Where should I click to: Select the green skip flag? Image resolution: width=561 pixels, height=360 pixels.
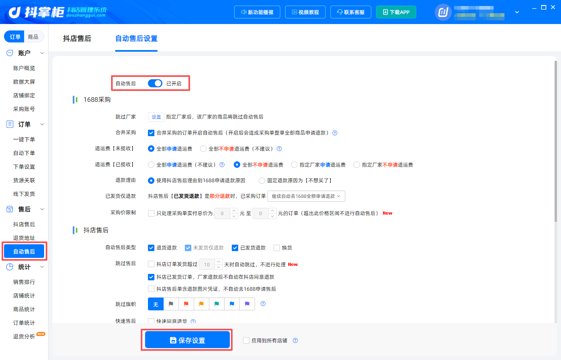(217, 304)
